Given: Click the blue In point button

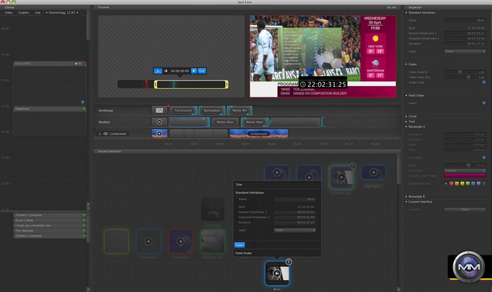Looking at the screenshot, I should (x=158, y=71).
